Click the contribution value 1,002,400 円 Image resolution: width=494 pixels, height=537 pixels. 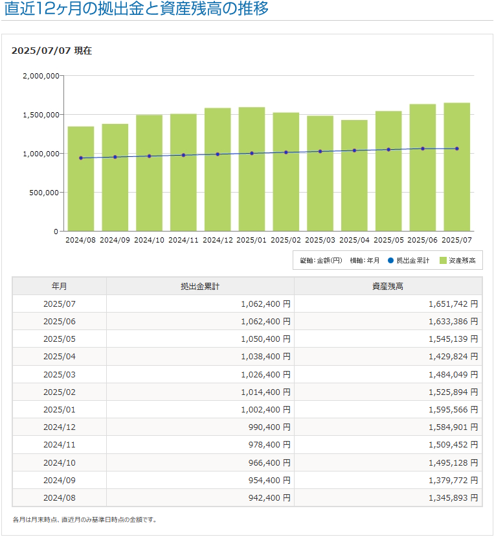coord(265,410)
